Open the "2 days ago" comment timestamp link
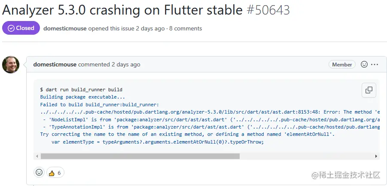This screenshot has width=387, height=186. [x=126, y=65]
